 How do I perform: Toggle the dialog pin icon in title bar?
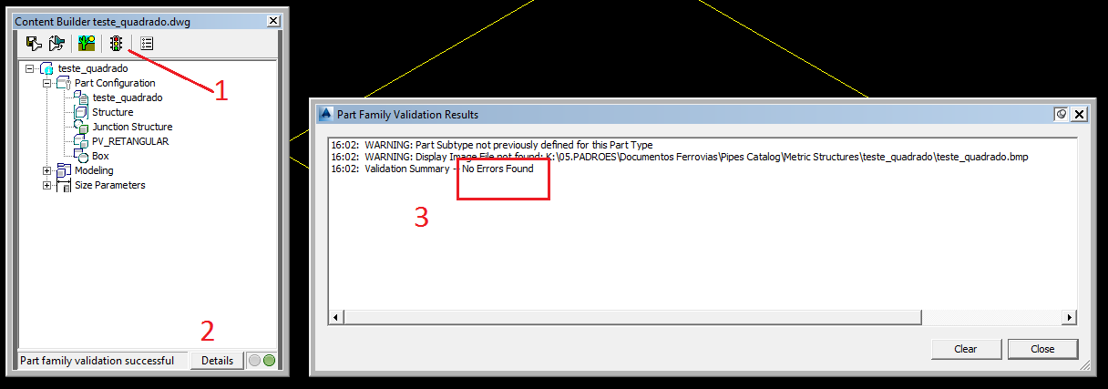click(1061, 115)
